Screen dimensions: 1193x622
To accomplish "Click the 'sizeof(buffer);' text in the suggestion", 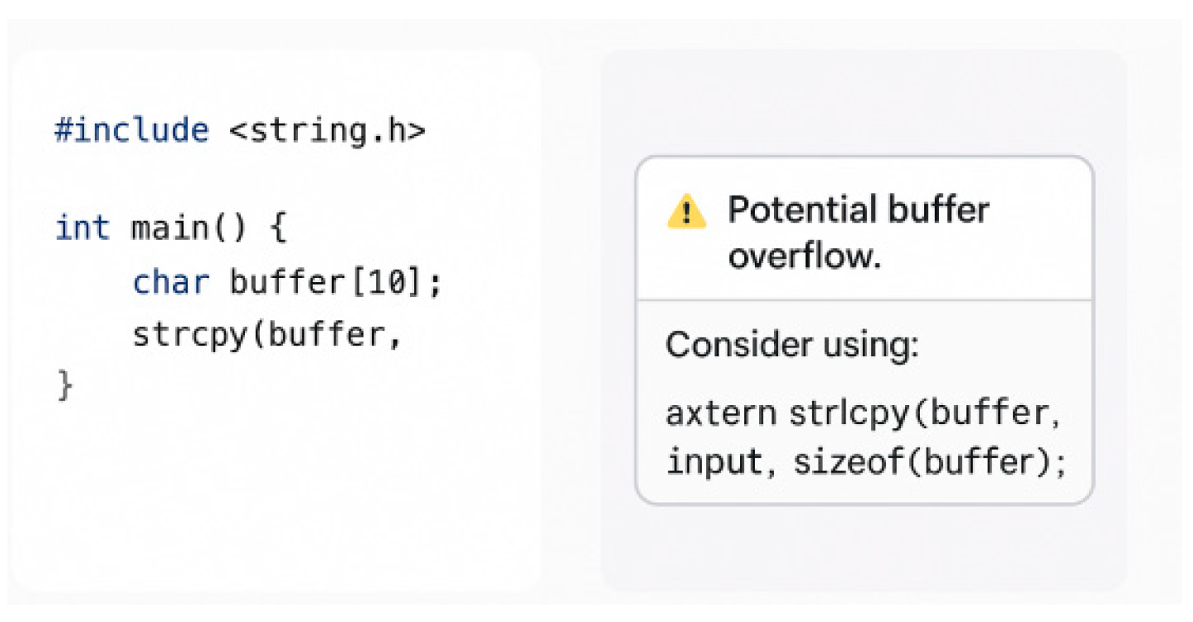I will pos(930,462).
